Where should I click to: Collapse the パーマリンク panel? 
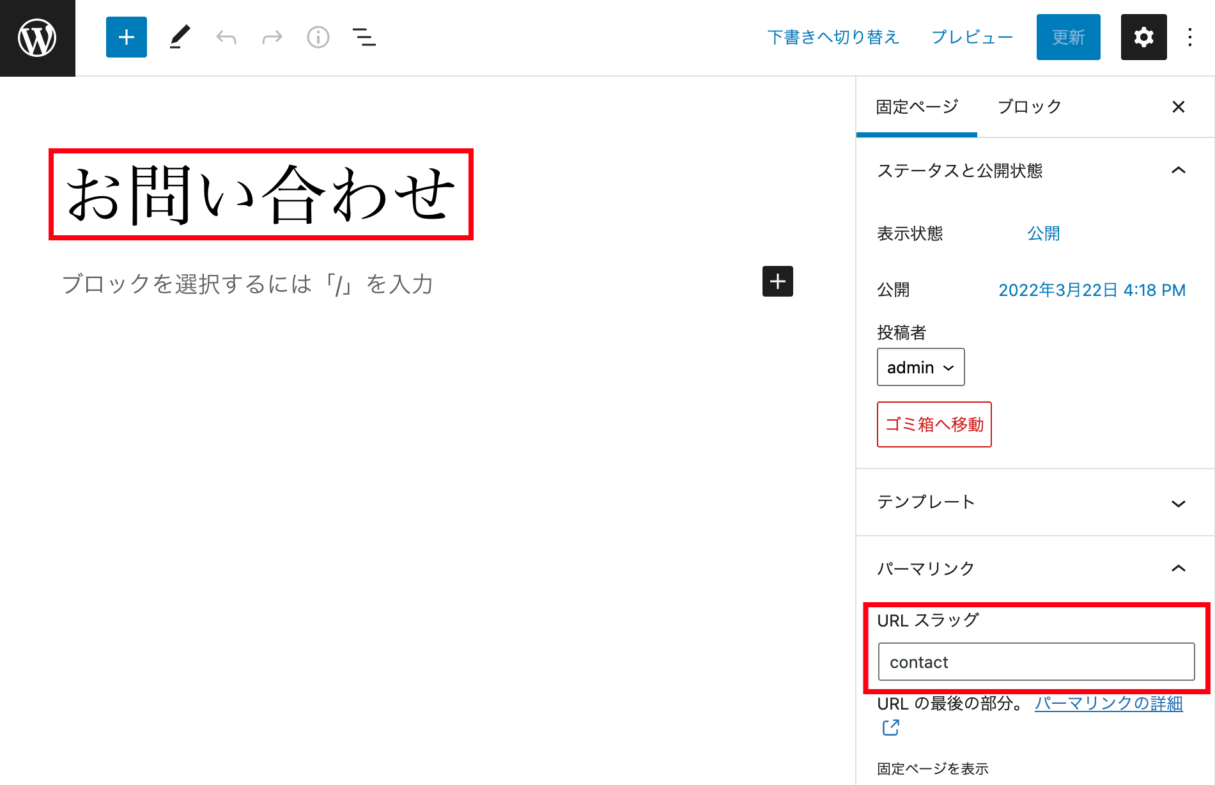click(1035, 568)
